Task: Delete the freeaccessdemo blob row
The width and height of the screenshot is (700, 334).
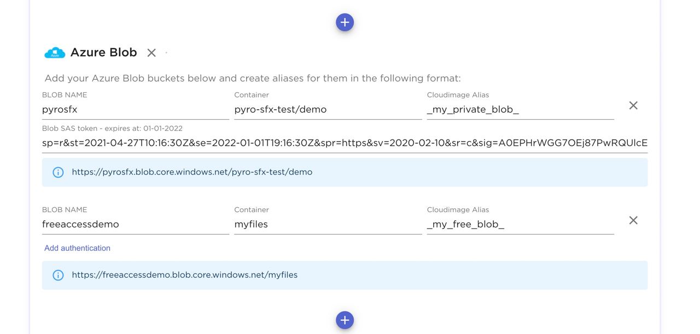Action: 633,220
